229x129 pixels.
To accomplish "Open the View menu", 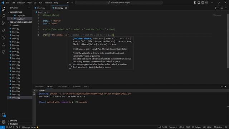I will pyautogui.click(x=29, y=3).
